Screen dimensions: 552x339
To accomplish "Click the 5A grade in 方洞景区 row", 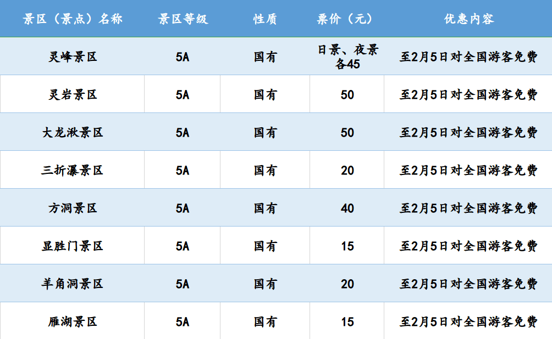I will coord(183,208).
